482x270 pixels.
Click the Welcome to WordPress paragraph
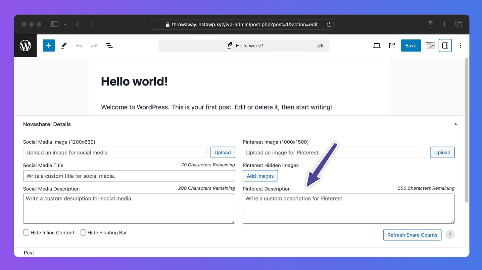click(x=217, y=107)
